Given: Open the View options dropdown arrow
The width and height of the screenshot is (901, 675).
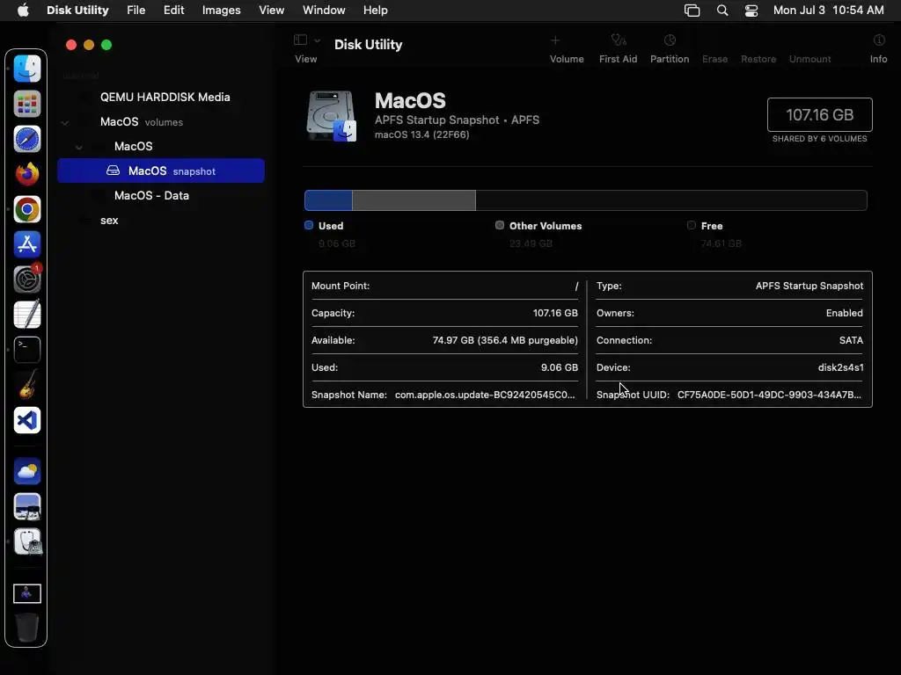Looking at the screenshot, I should [x=317, y=40].
